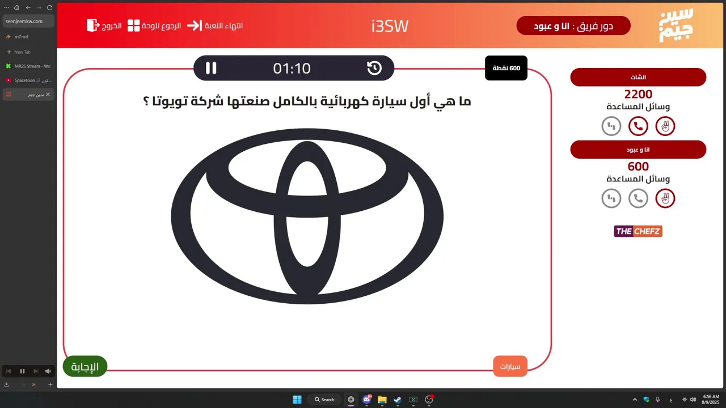Viewport: 726px width, 408px height.
Task: Click the i3SW game title
Action: tap(390, 26)
